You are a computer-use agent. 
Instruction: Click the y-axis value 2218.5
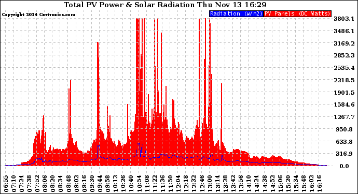pos(344,80)
